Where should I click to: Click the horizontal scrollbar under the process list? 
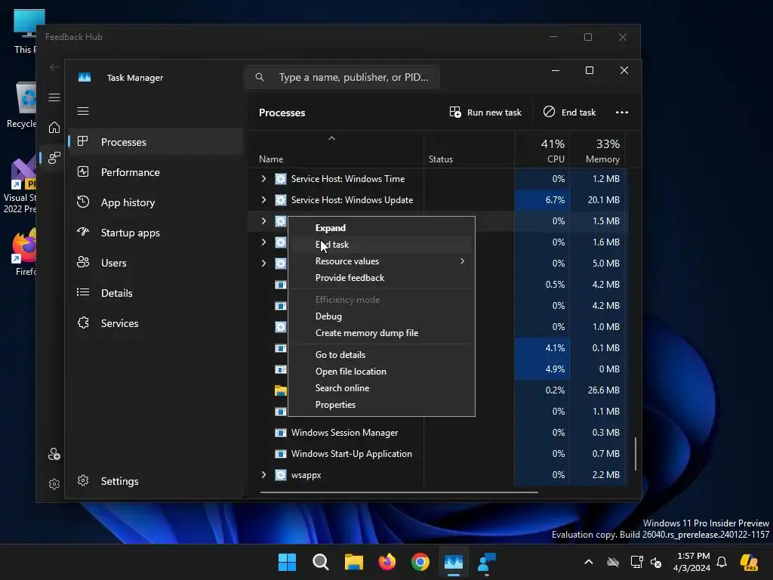pyautogui.click(x=399, y=492)
